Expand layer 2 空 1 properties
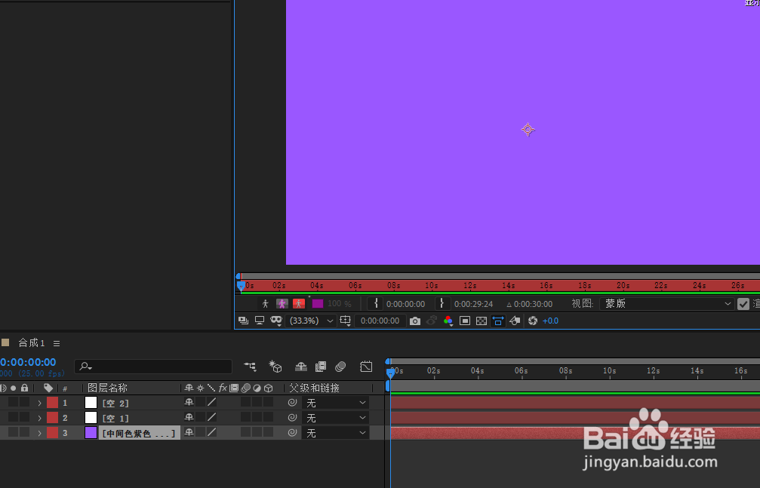The image size is (760, 488). click(x=40, y=418)
